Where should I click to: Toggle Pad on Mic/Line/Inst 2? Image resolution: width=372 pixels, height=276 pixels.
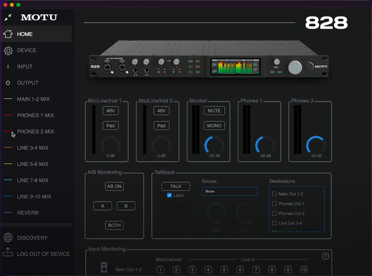coord(161,126)
